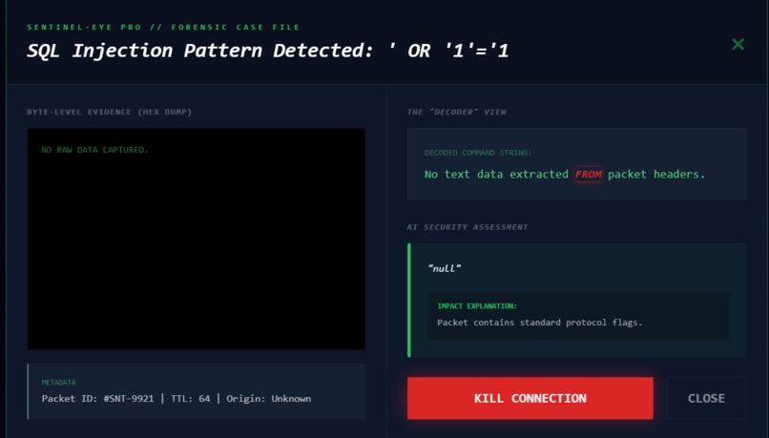Click the Packet ID #SNT-9921 metadata line
Image resolution: width=769 pixels, height=438 pixels.
177,398
